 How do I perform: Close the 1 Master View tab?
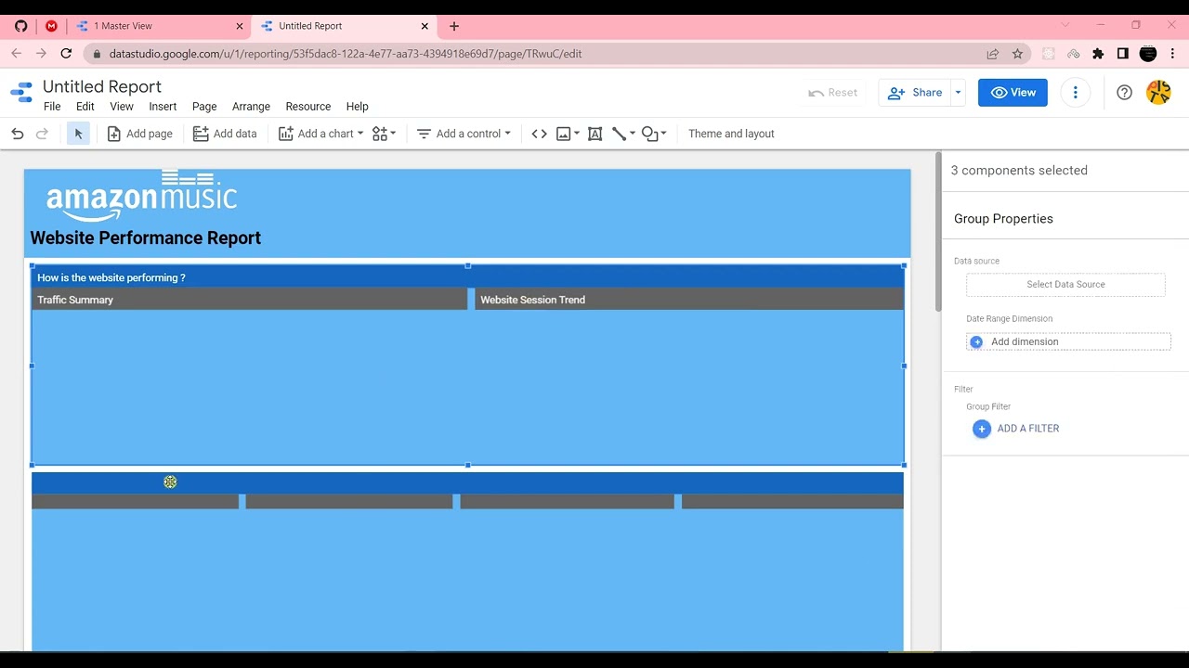coord(239,26)
